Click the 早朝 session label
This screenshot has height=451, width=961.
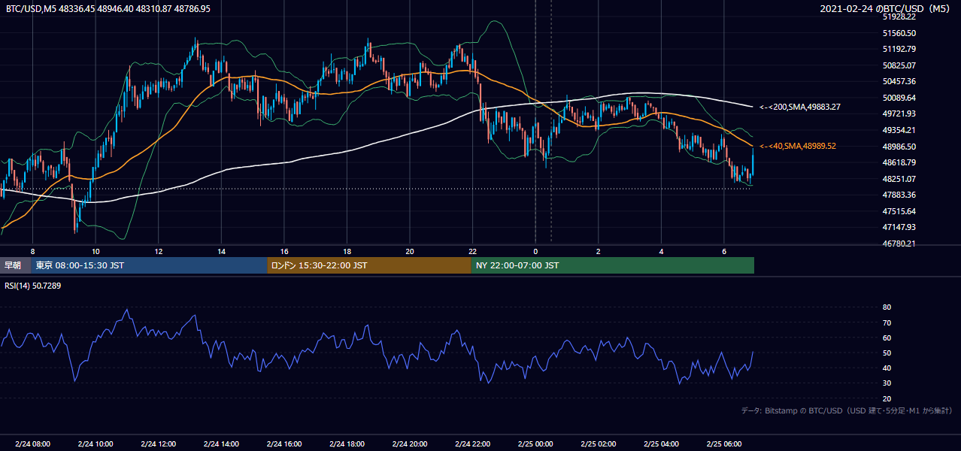click(14, 265)
